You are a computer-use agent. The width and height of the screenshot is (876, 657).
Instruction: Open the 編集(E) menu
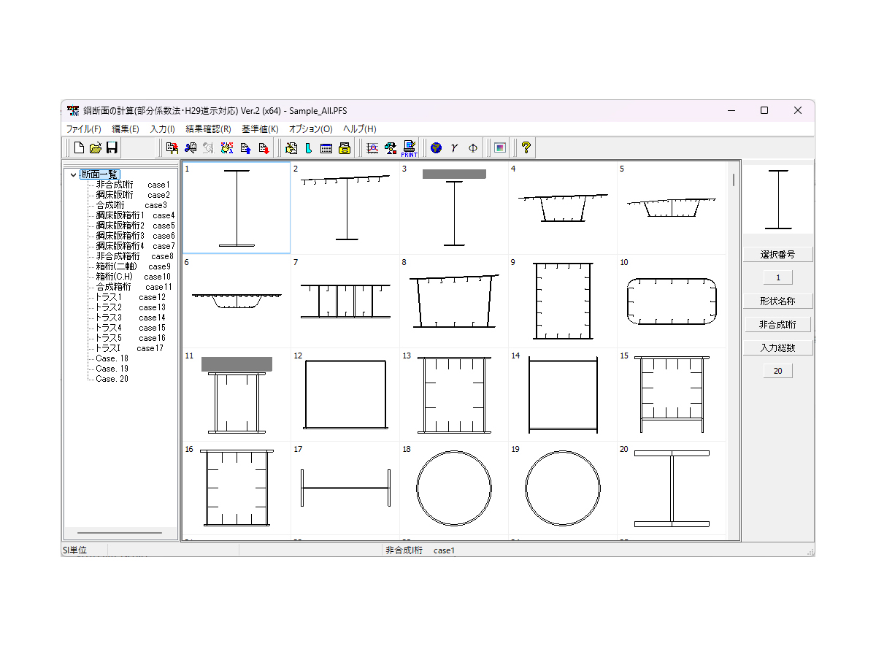click(x=125, y=129)
